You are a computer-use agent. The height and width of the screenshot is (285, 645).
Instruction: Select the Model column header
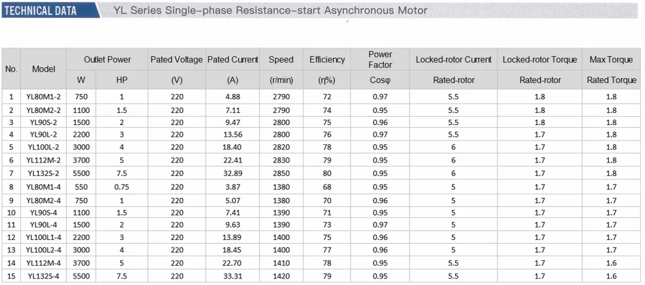click(x=43, y=69)
